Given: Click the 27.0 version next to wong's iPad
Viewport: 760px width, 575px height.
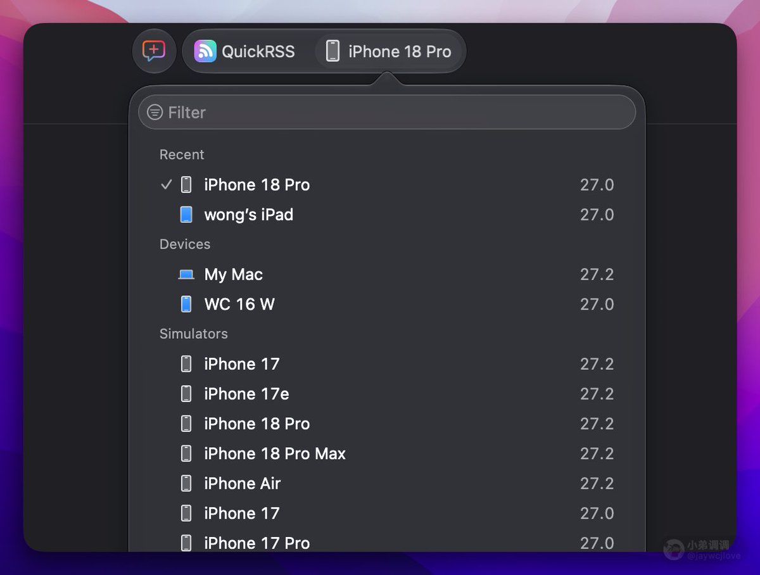Looking at the screenshot, I should point(597,215).
